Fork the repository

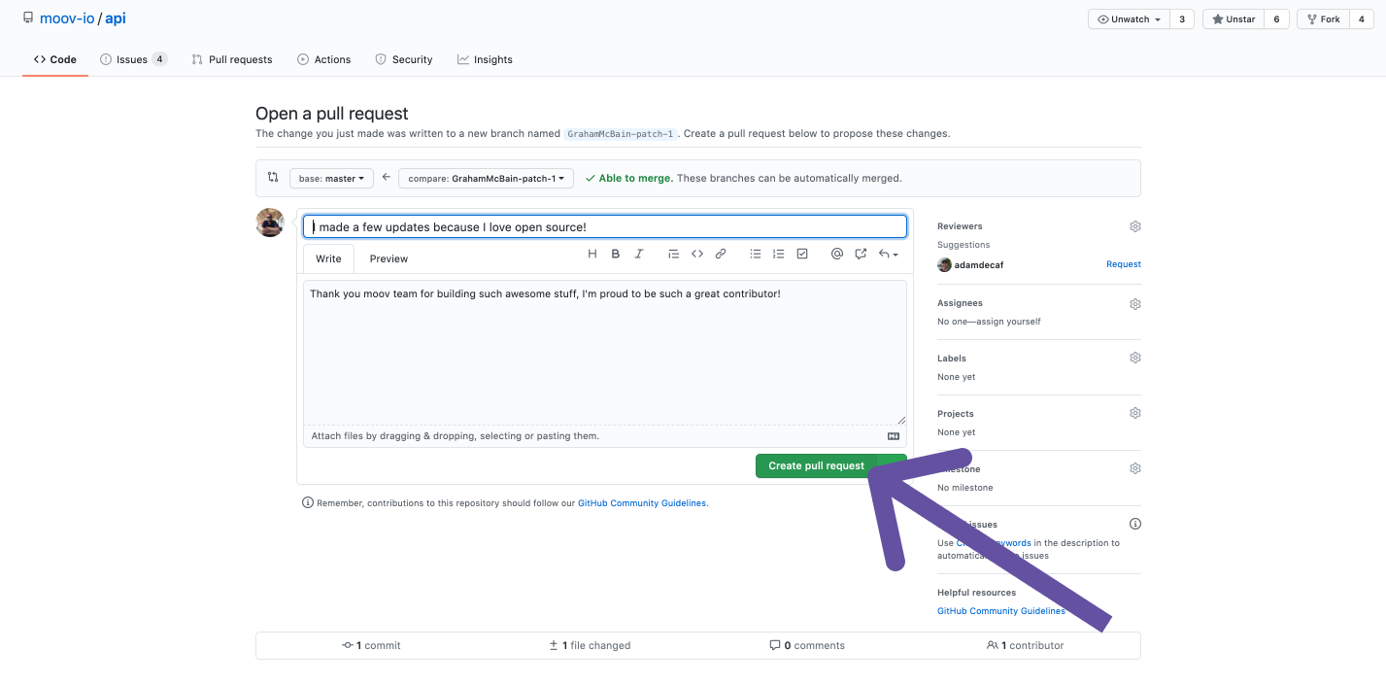(x=1323, y=19)
